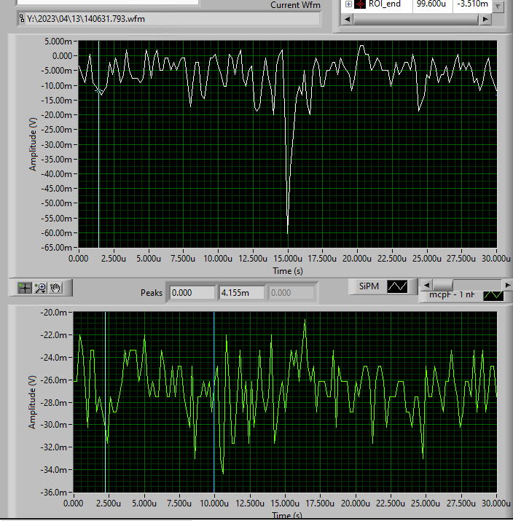Click the upper graph Amplitude (V) axis title

pos(33,144)
